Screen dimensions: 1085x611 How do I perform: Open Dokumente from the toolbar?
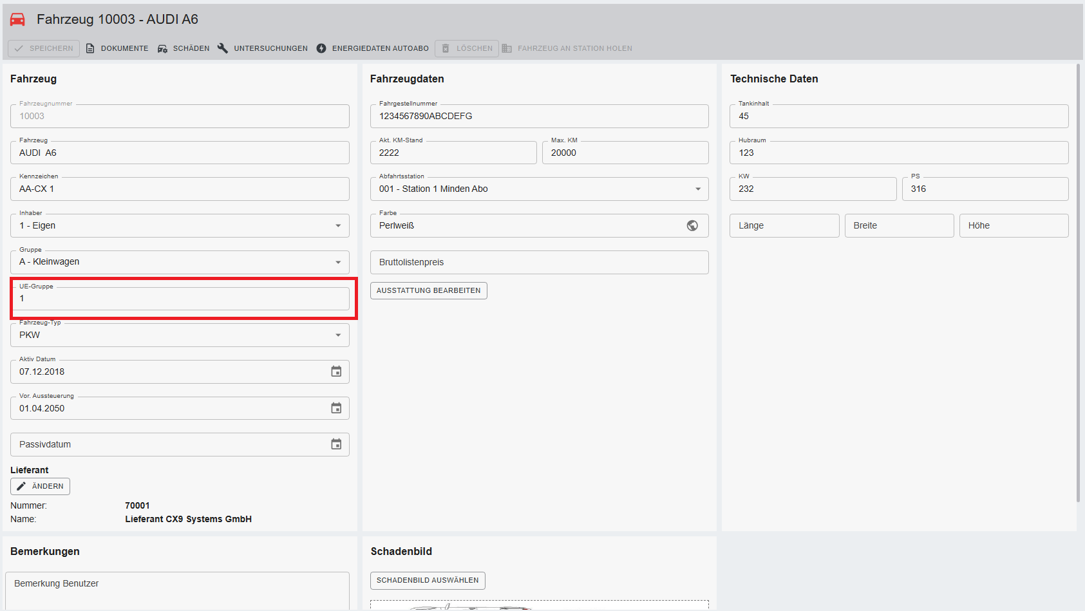tap(117, 48)
